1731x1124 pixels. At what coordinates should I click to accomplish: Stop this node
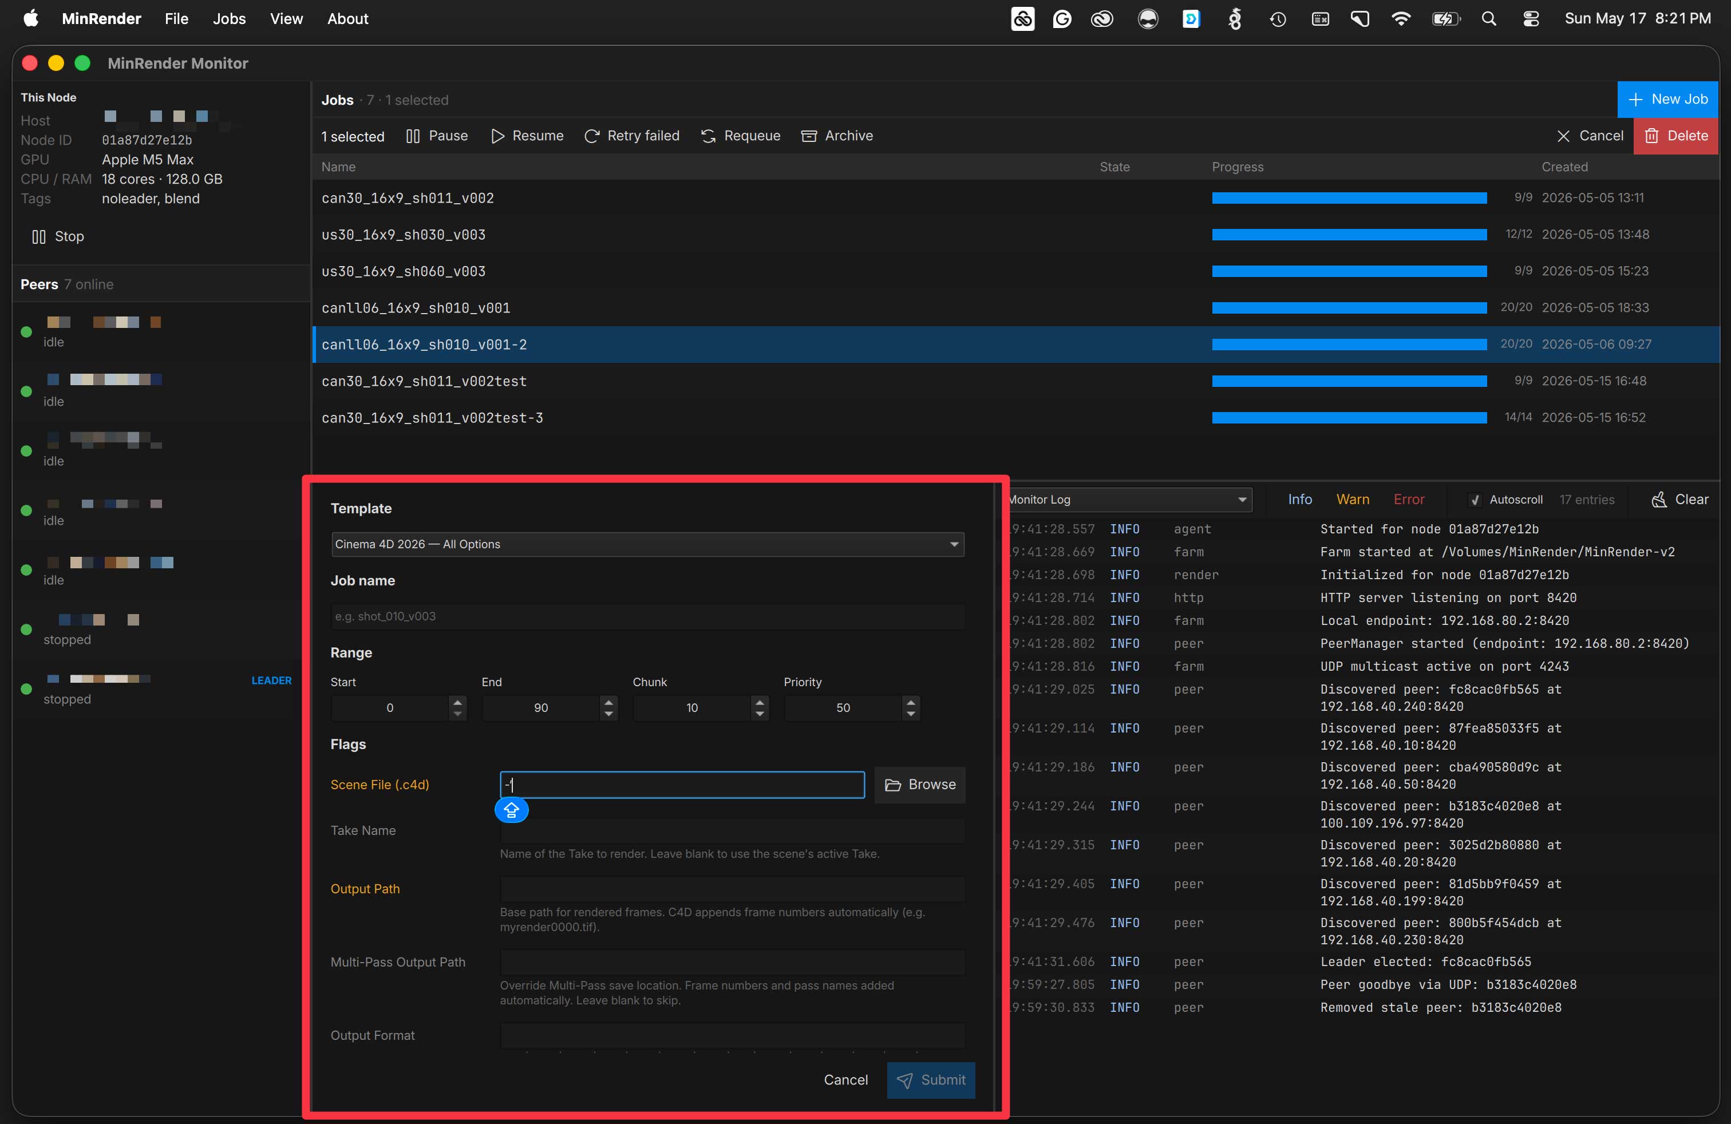tap(58, 236)
